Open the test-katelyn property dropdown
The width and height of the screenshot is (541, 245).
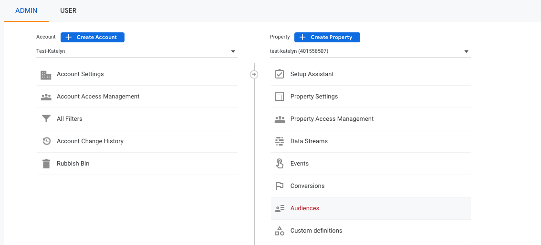point(370,51)
